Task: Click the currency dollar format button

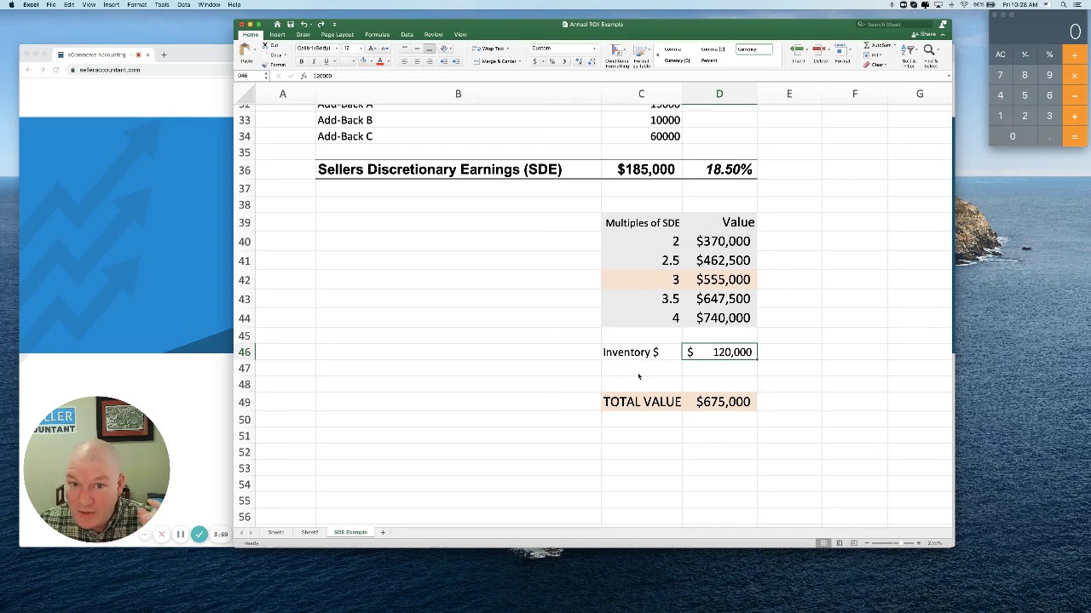Action: (x=535, y=61)
